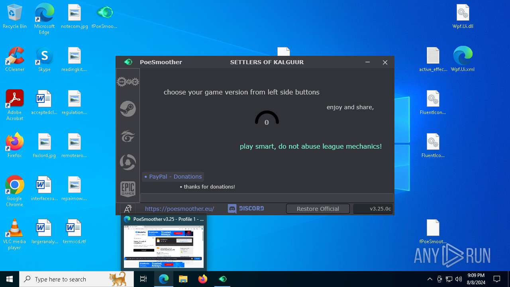Choose the Epic Games version
Viewport: 510px width, 287px height.
pos(128,189)
